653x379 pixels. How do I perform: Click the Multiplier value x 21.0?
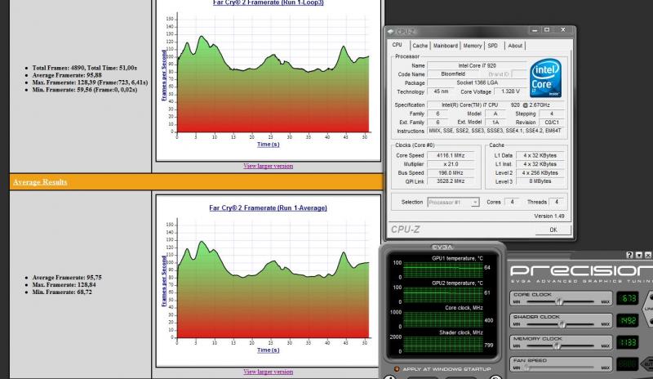451,164
